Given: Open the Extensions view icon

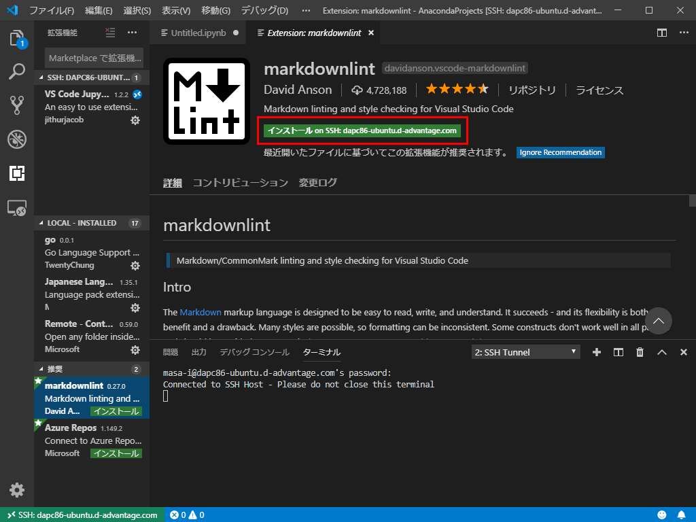Looking at the screenshot, I should 17,173.
